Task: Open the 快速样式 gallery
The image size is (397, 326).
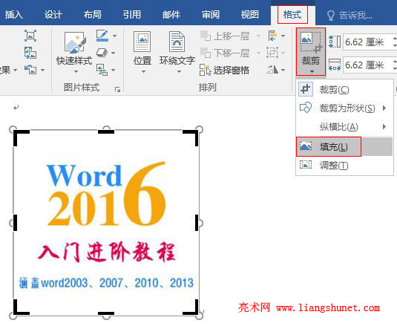Action: [x=74, y=52]
